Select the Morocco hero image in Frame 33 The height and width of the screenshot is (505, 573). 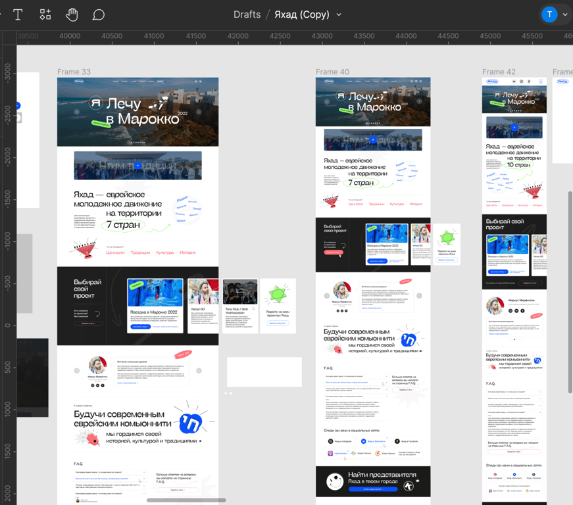coord(137,112)
